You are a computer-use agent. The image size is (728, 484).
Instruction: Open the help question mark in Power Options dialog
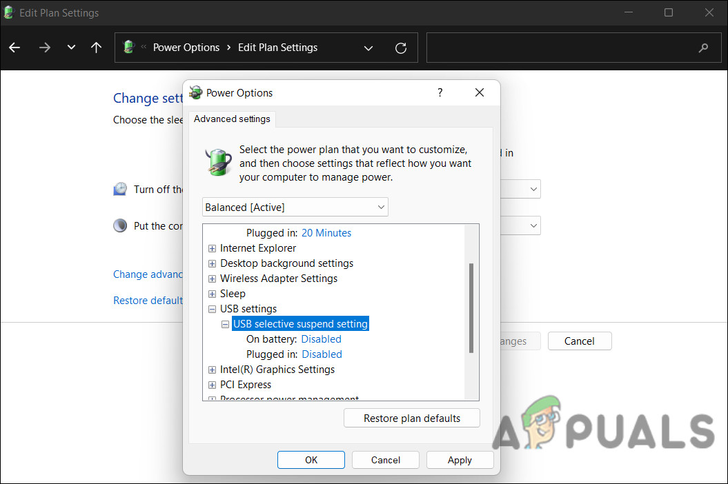coord(440,92)
